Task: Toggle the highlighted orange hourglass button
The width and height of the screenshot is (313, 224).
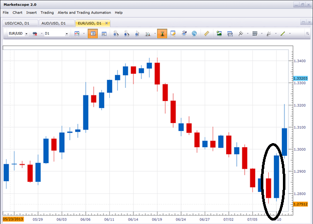Action: click(162, 34)
